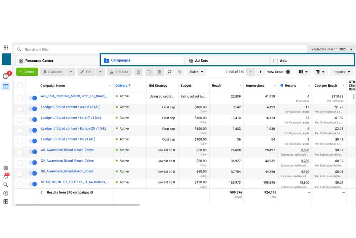
Task: Switch to the Ad Sets tab
Action: coord(227,61)
